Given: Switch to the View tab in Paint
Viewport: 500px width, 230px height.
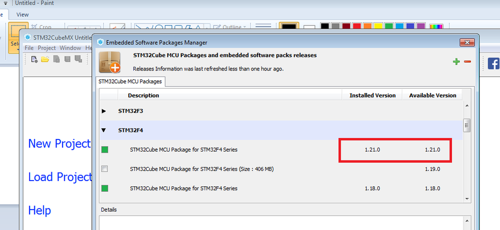Looking at the screenshot, I should pos(23,14).
